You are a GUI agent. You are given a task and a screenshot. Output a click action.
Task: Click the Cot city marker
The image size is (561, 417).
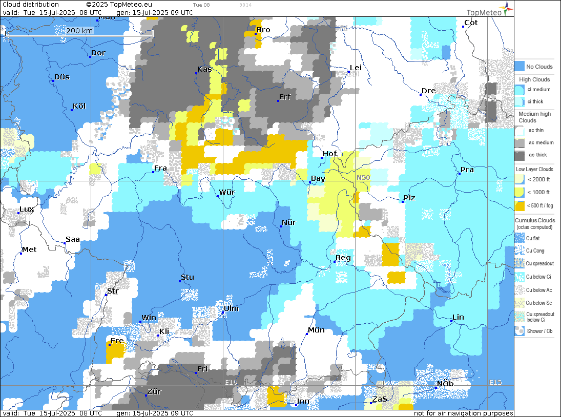point(463,27)
